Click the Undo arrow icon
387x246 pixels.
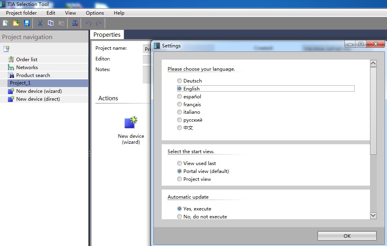point(89,23)
